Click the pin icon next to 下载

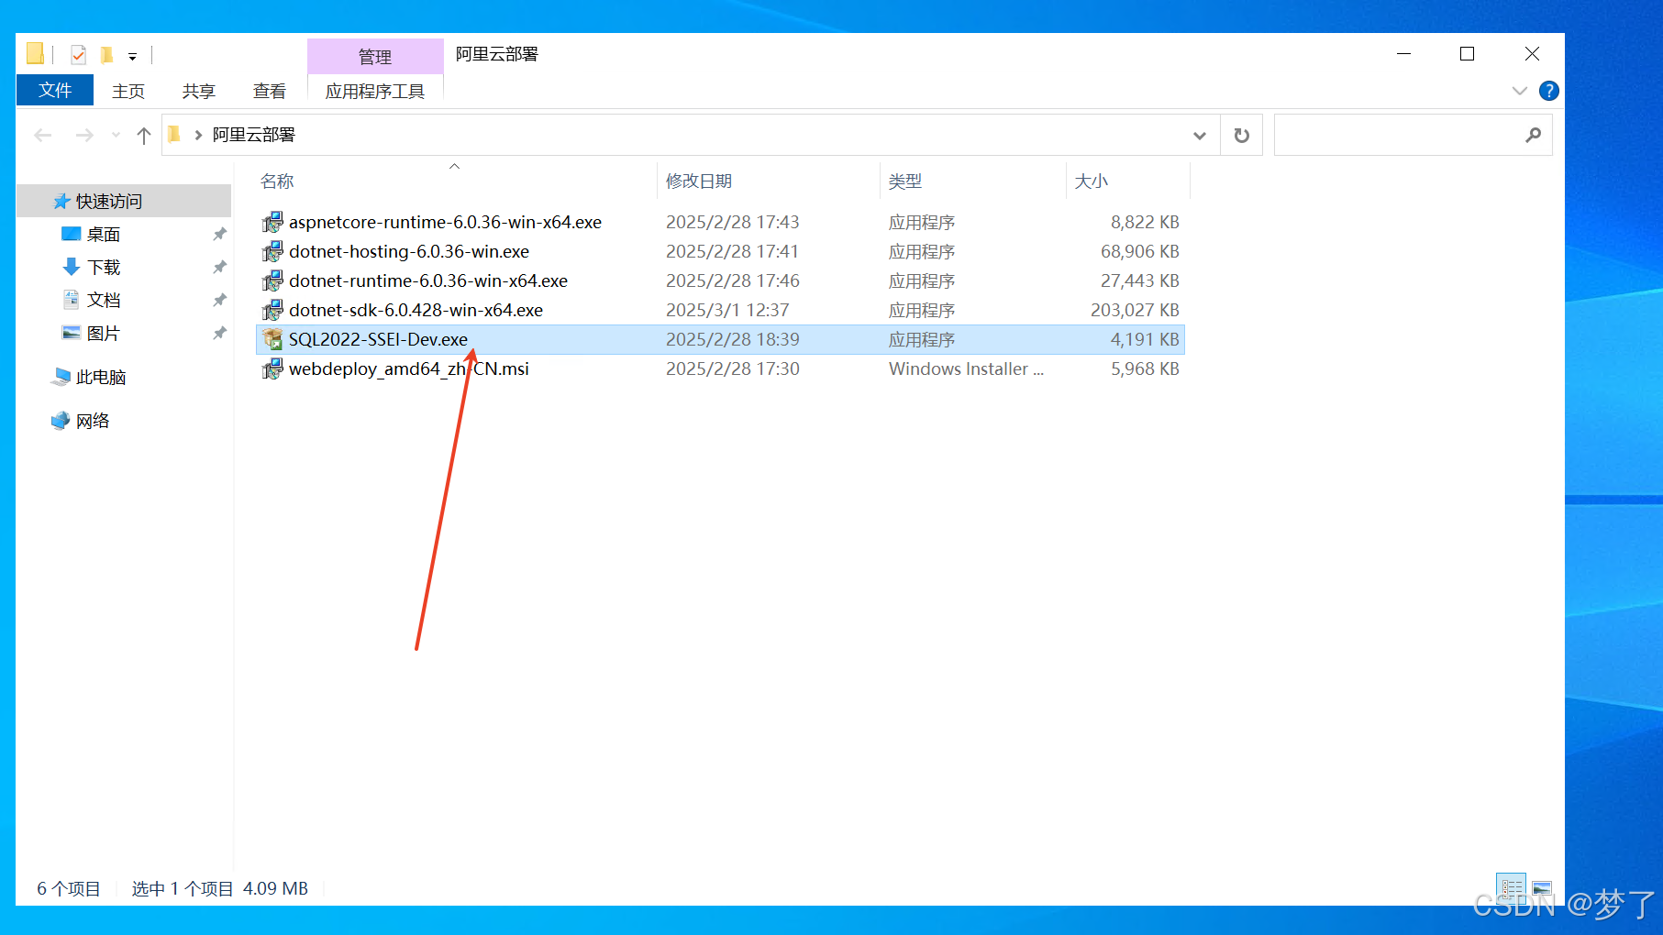coord(219,268)
